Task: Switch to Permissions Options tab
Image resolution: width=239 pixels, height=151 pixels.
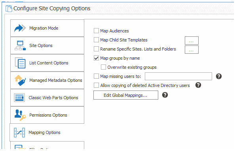Action: click(x=47, y=115)
